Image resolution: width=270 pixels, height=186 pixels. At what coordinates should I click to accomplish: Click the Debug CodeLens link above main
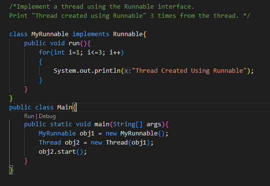[x=47, y=116]
